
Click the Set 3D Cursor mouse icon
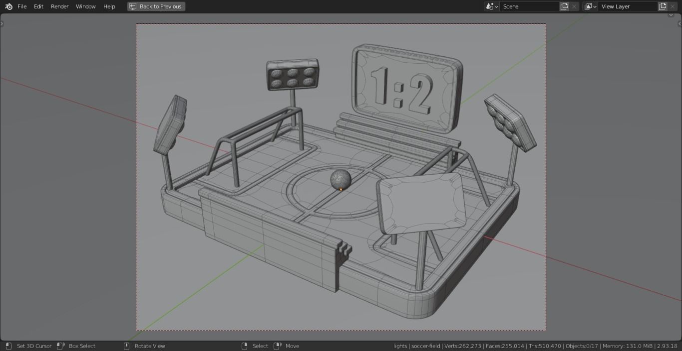8,346
